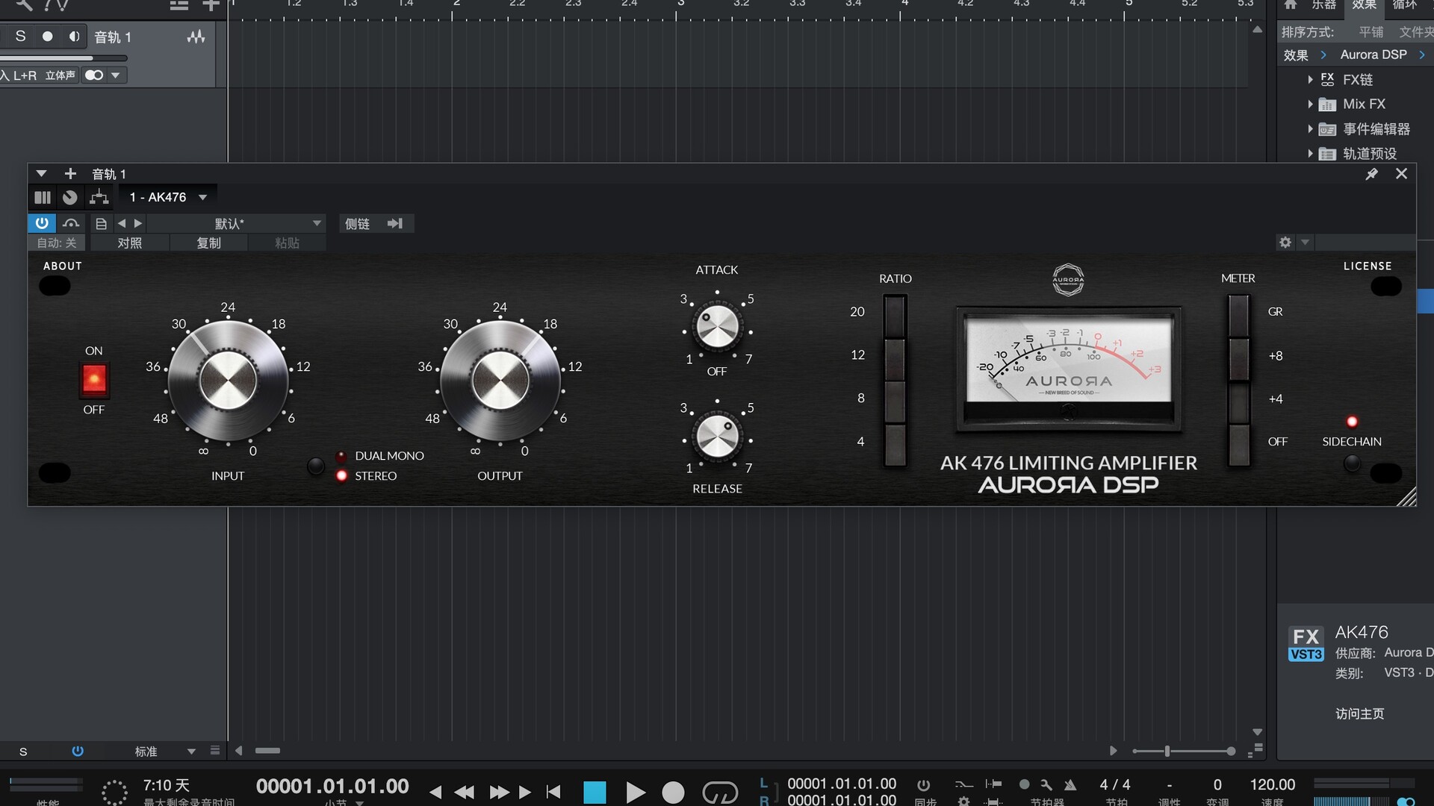Viewport: 1434px width, 806px height.
Task: Pin the plugin window
Action: click(x=1371, y=174)
